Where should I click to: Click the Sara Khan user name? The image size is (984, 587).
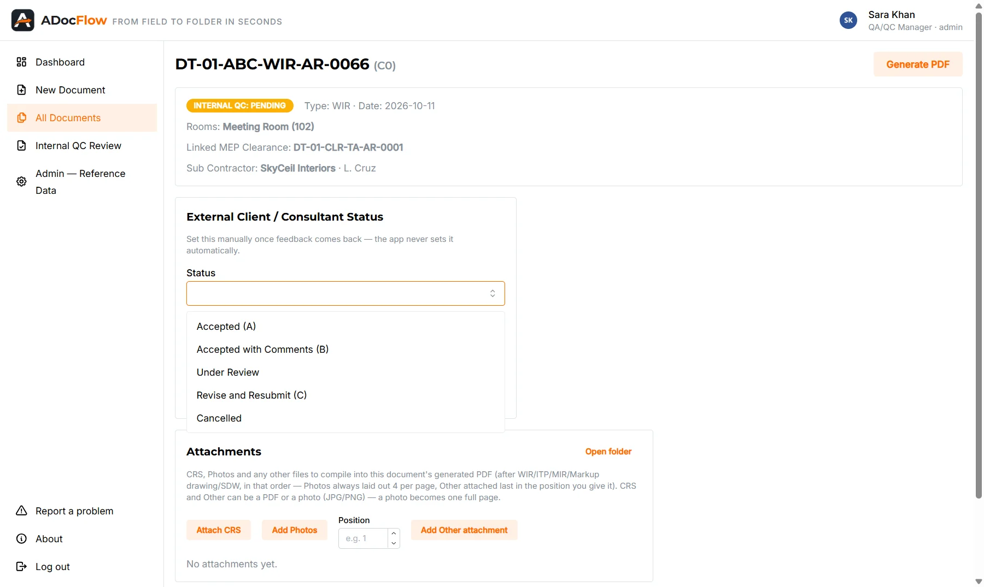892,14
